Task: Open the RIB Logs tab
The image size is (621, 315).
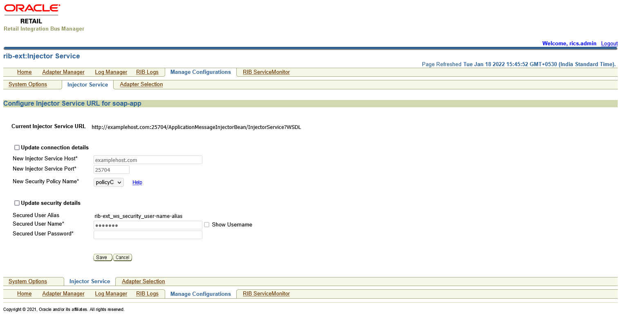Action: coord(147,72)
